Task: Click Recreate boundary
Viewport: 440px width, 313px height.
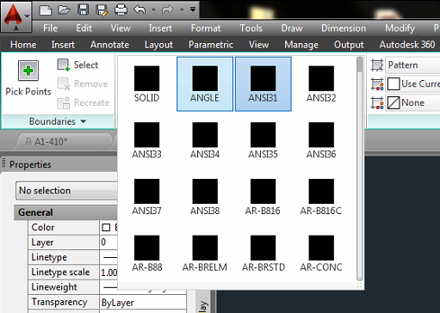Action: tap(84, 102)
